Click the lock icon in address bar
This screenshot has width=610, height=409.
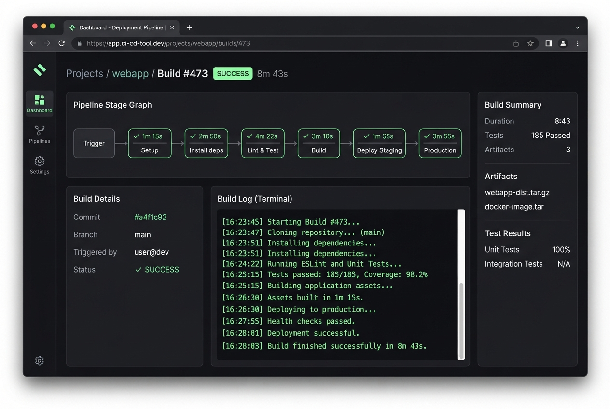point(80,43)
